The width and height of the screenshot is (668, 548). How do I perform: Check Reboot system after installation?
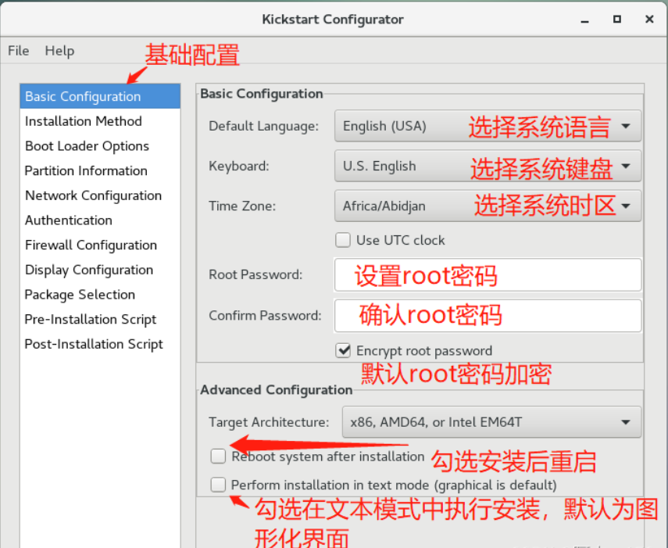[x=218, y=456]
